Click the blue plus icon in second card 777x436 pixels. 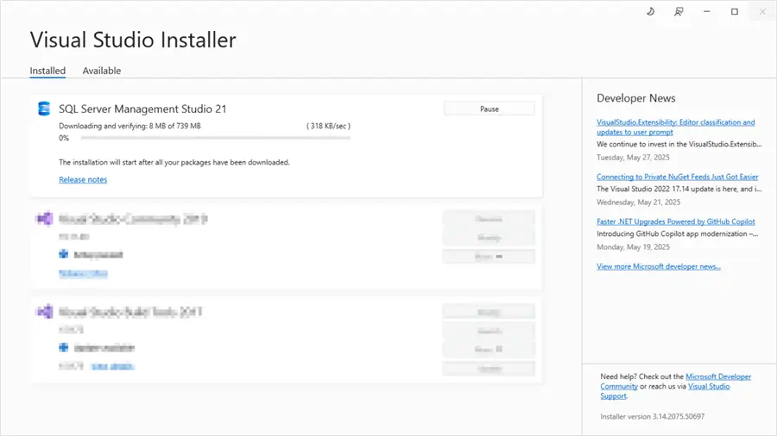tap(63, 254)
